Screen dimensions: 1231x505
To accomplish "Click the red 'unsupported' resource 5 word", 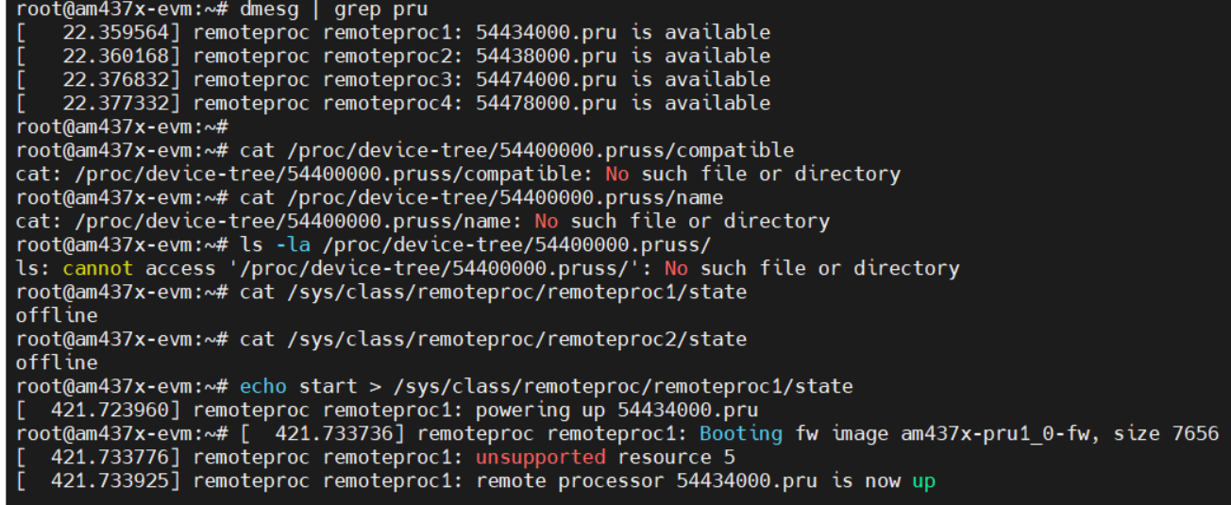I will coord(541,458).
